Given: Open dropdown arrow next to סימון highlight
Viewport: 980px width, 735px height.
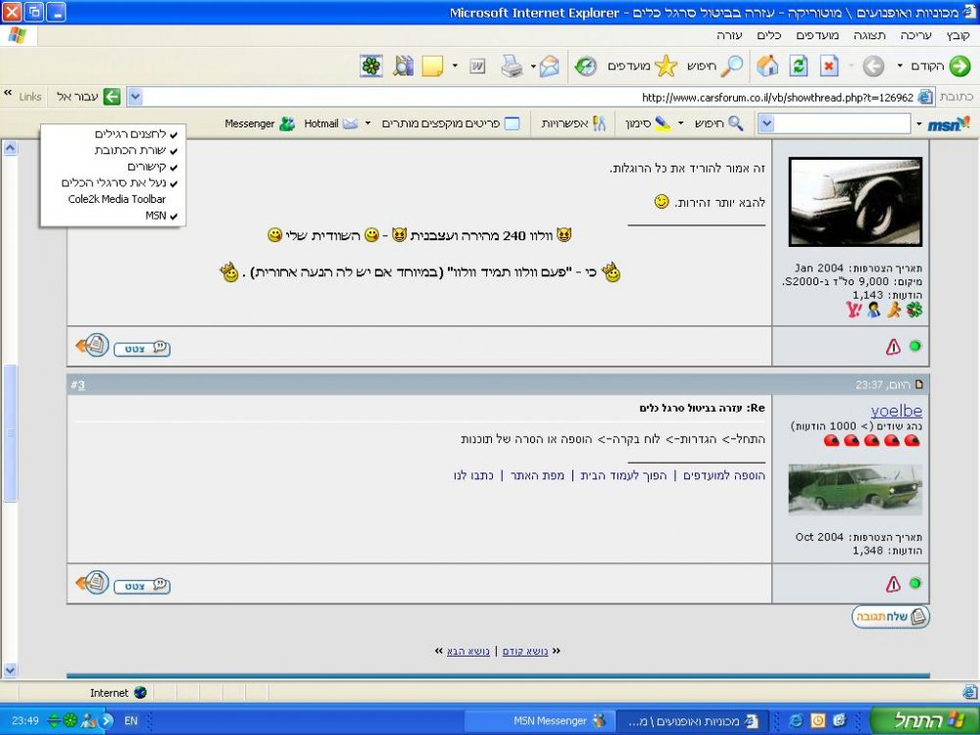Looking at the screenshot, I should pyautogui.click(x=681, y=123).
